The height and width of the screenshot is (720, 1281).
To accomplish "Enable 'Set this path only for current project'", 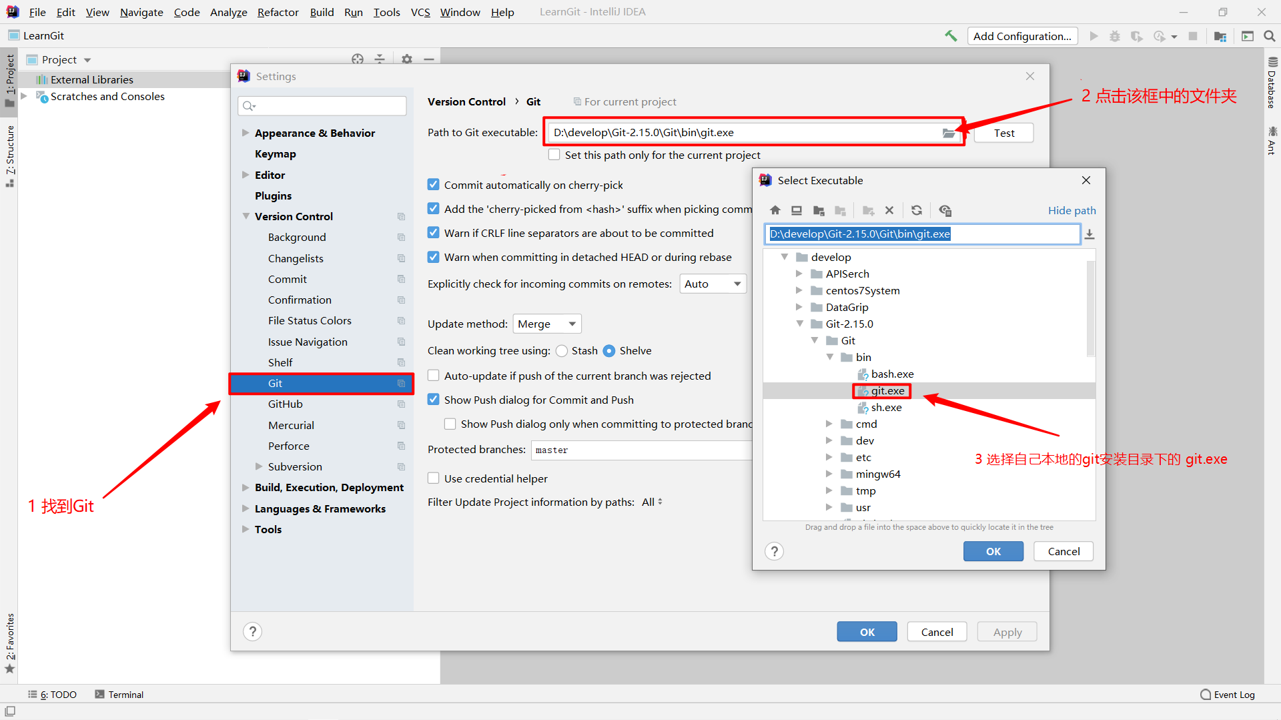I will point(554,155).
